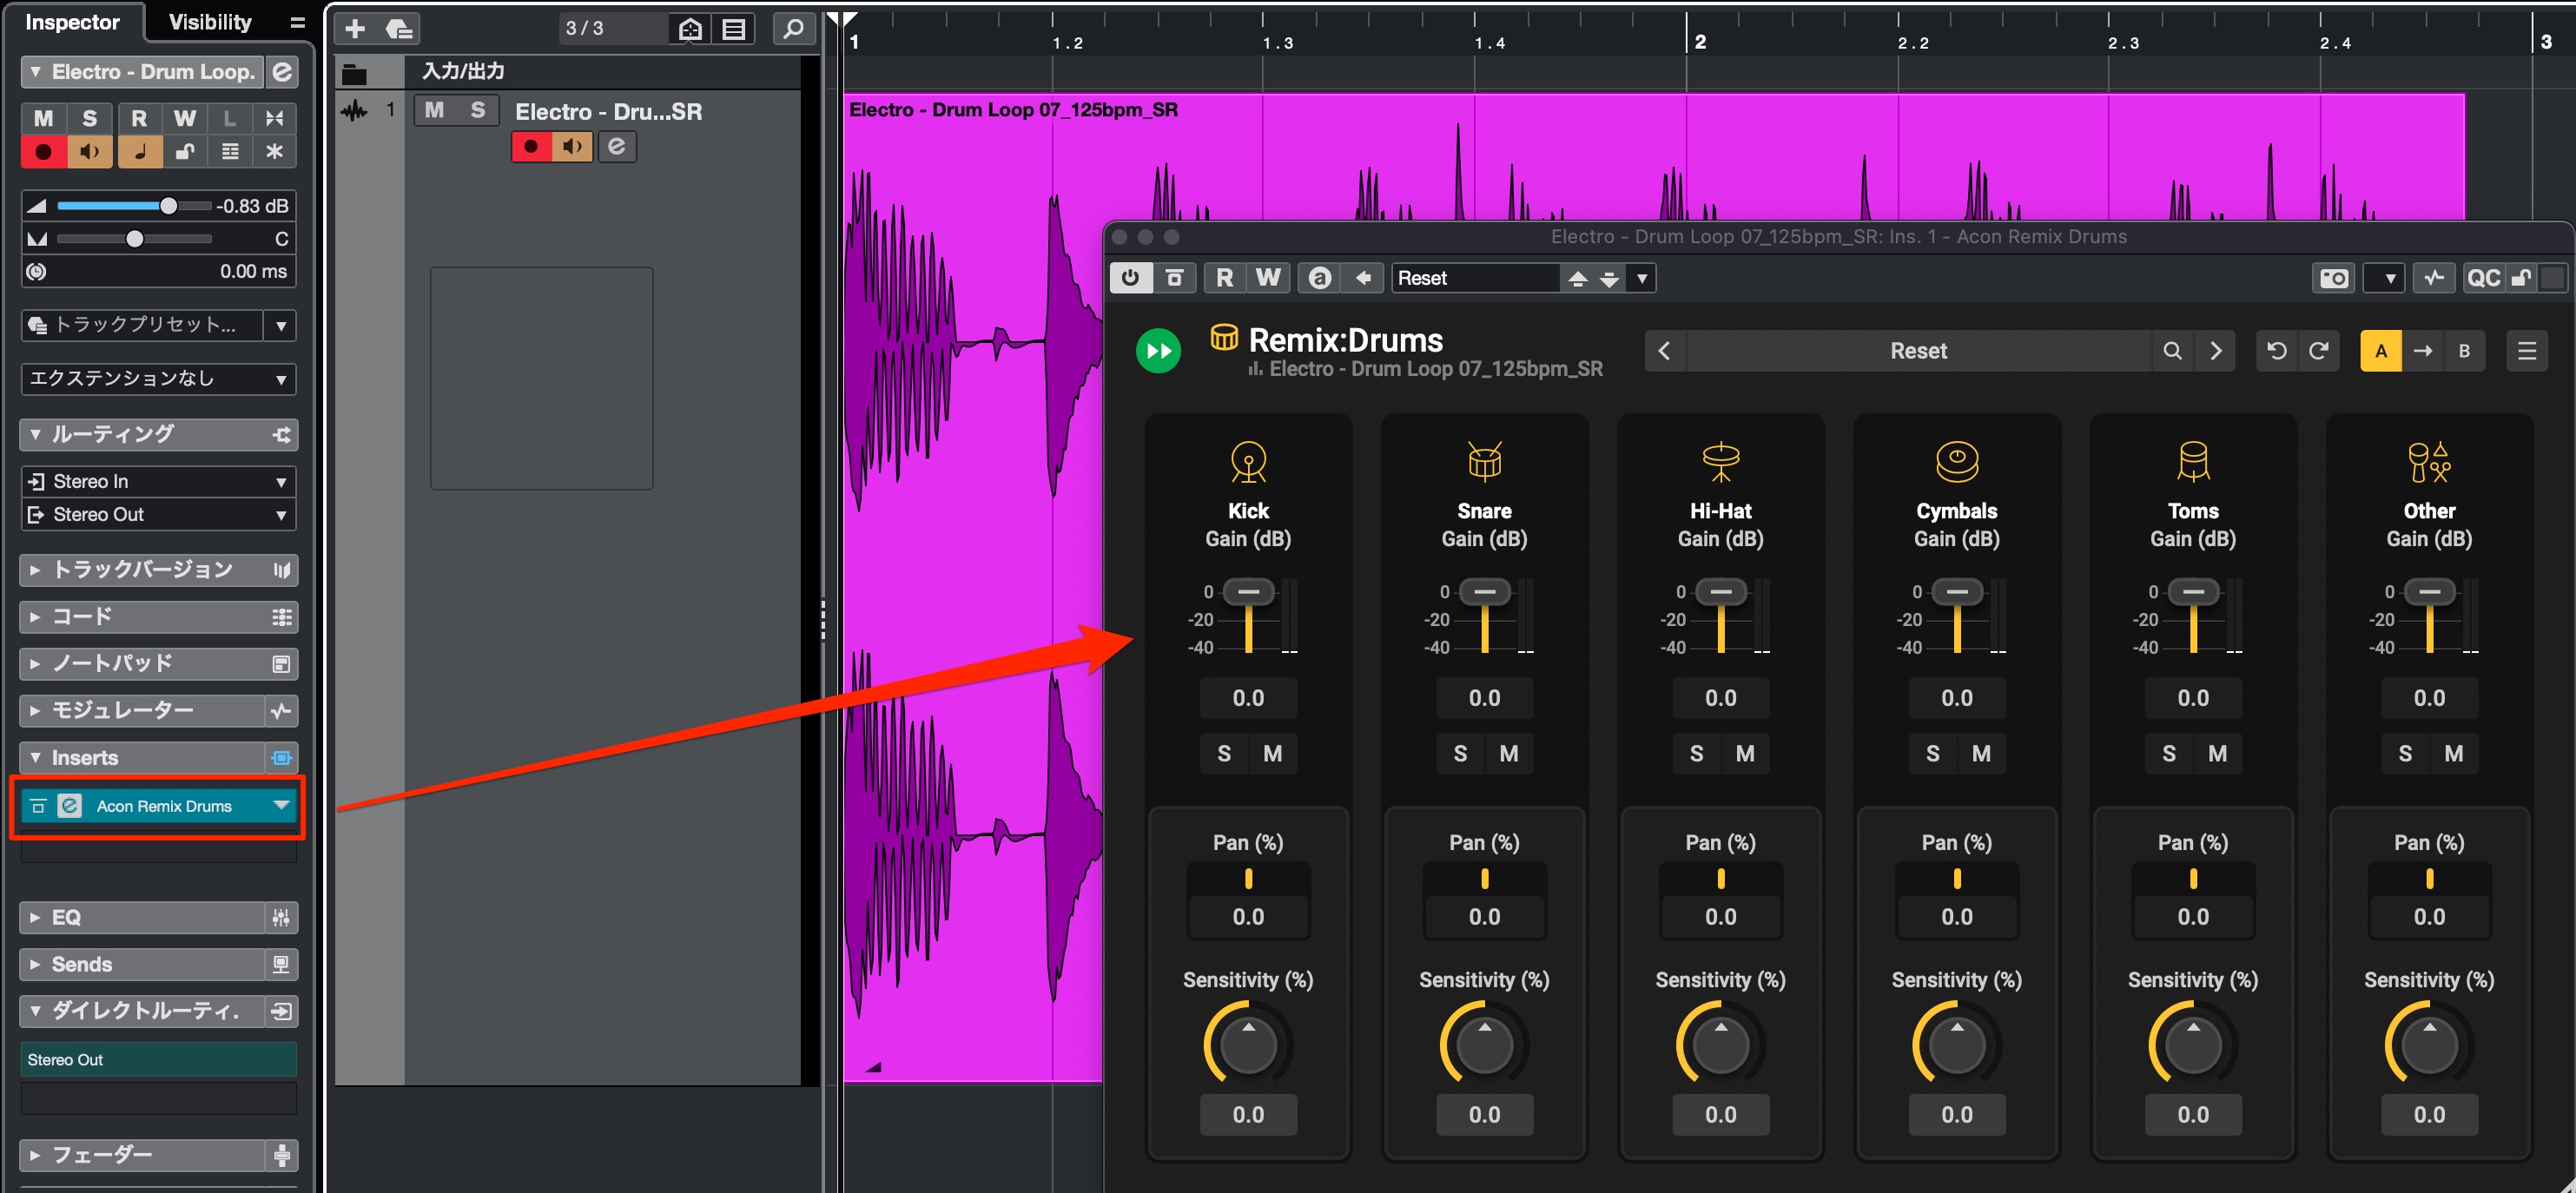Solo the Toms channel
The image size is (2576, 1193).
[x=2169, y=754]
